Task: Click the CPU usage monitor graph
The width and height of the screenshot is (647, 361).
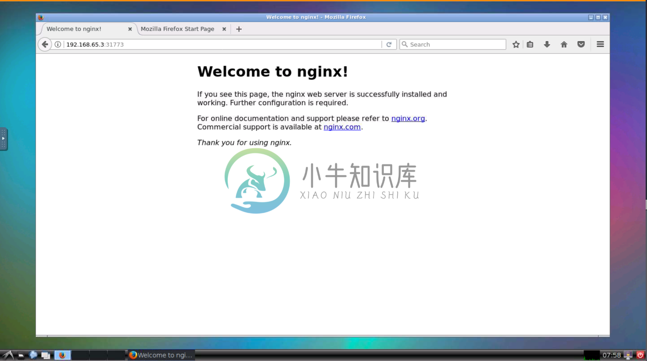Action: pyautogui.click(x=591, y=355)
